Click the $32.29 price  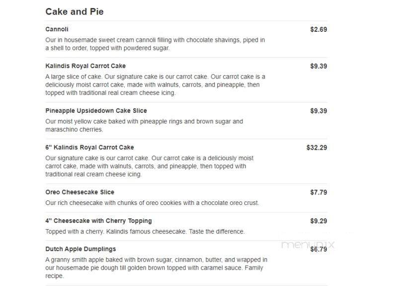[317, 148]
